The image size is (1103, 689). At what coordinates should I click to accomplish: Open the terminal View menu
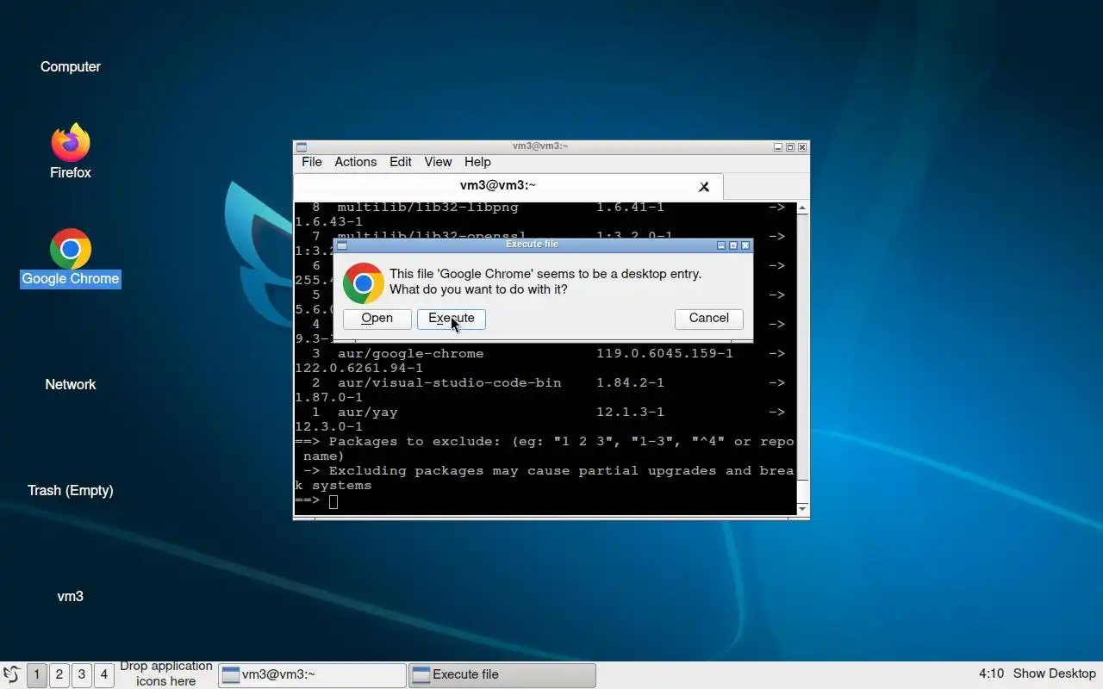[438, 162]
